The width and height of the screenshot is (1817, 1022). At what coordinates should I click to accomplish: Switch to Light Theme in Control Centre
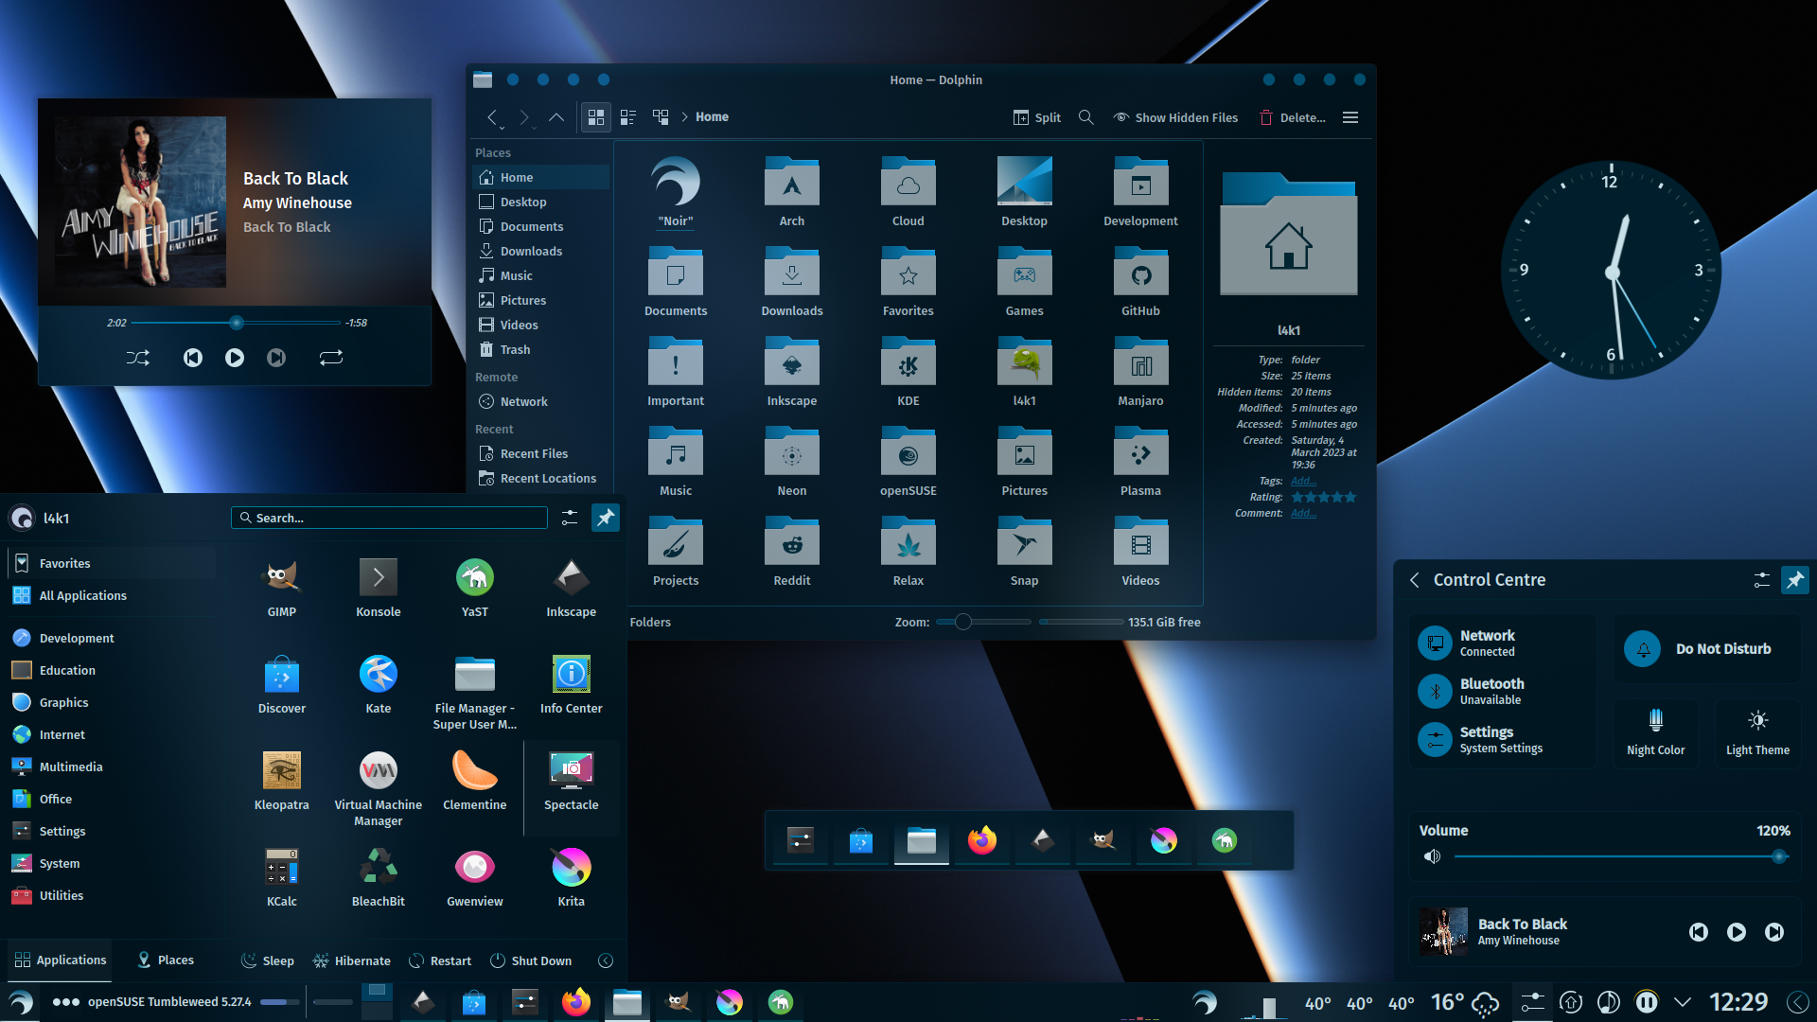pyautogui.click(x=1757, y=733)
